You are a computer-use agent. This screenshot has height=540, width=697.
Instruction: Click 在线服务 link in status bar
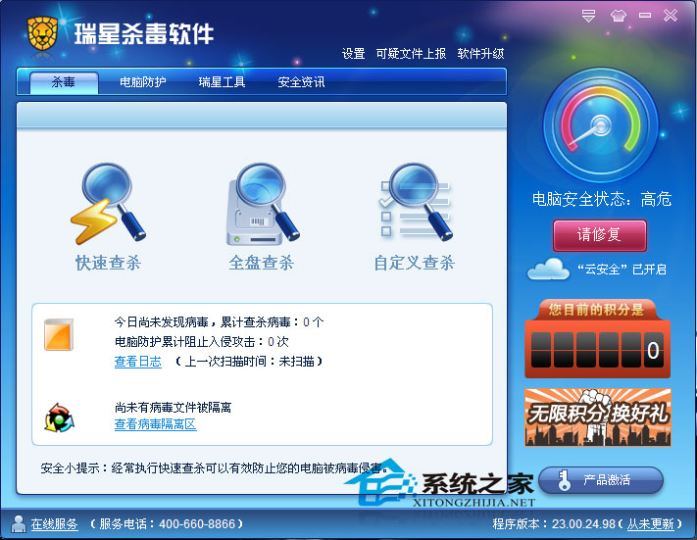pyautogui.click(x=54, y=524)
